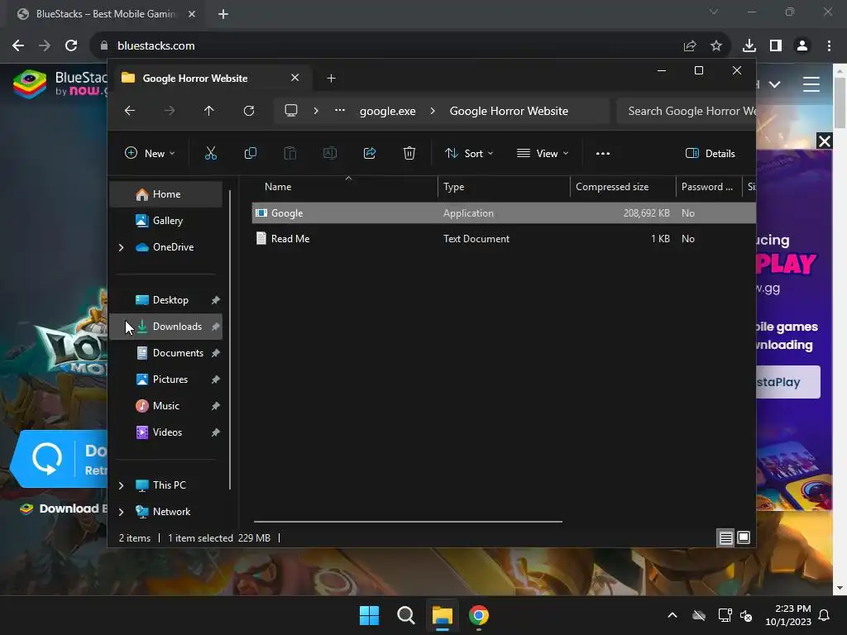The image size is (847, 635).
Task: Open Windows taskbar Search
Action: click(x=405, y=615)
